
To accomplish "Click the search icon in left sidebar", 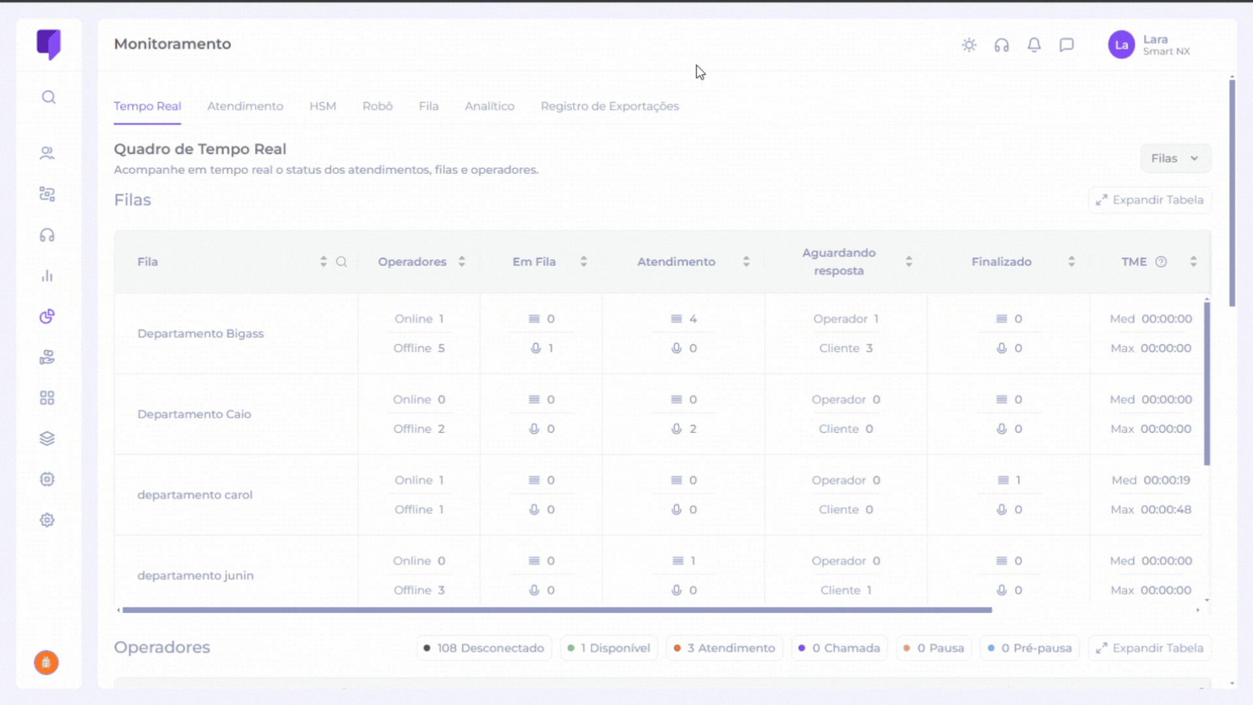I will (x=48, y=97).
